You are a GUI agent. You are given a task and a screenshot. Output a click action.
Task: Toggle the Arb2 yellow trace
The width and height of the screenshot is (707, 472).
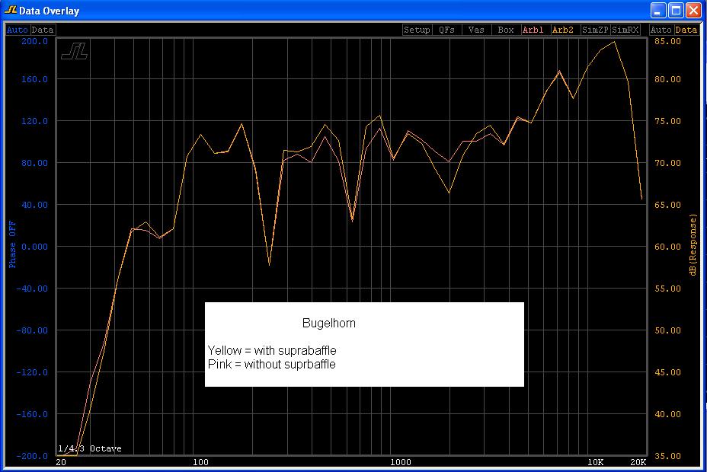pos(565,30)
